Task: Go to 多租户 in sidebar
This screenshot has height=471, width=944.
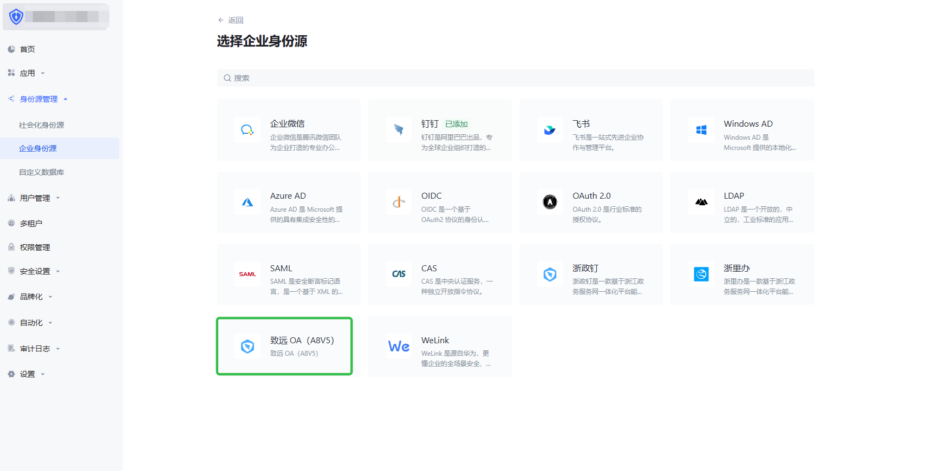Action: coord(31,224)
